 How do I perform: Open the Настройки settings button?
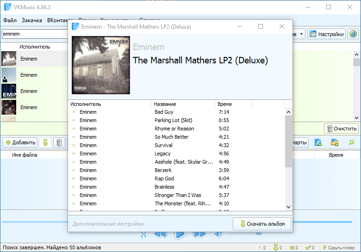click(x=326, y=34)
